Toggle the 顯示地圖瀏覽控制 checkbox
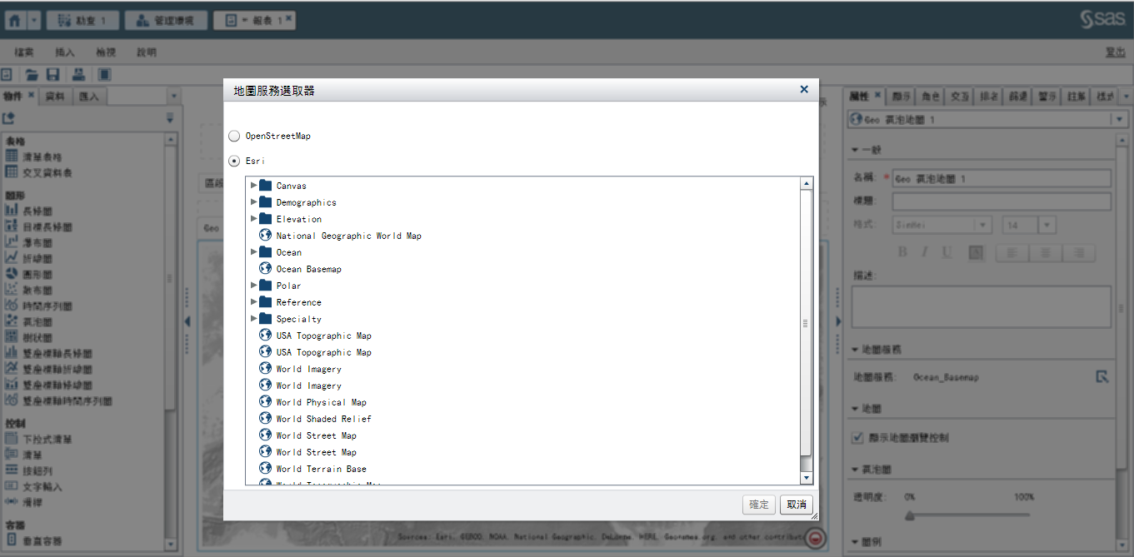This screenshot has width=1134, height=557. [857, 437]
